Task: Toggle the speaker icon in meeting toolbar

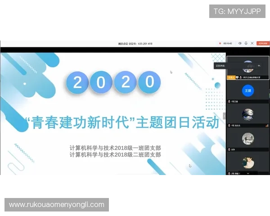Action: 240,43
